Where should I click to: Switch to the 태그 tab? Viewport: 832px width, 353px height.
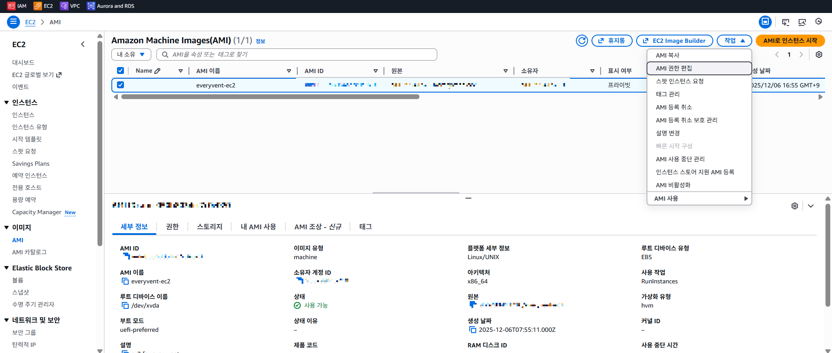pyautogui.click(x=365, y=227)
